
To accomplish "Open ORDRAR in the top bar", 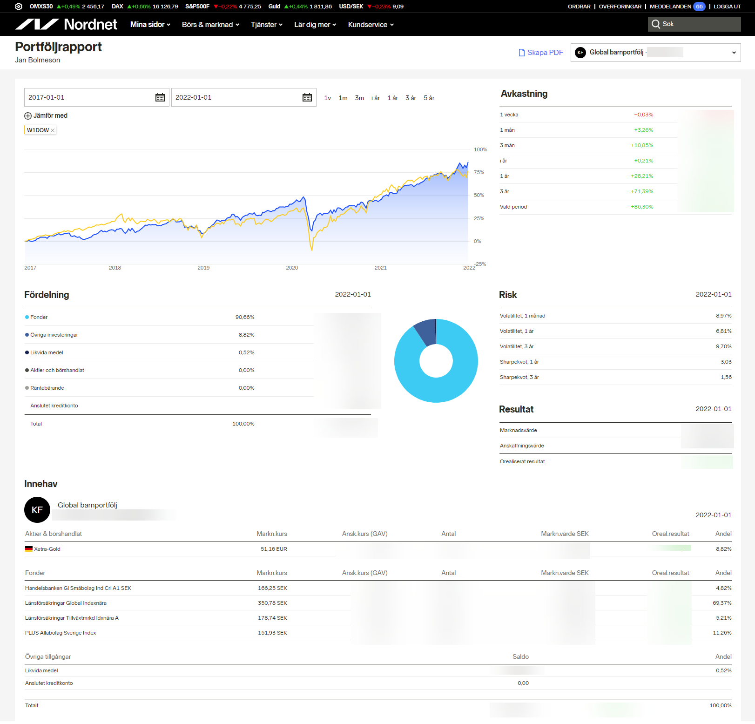I will (x=579, y=7).
